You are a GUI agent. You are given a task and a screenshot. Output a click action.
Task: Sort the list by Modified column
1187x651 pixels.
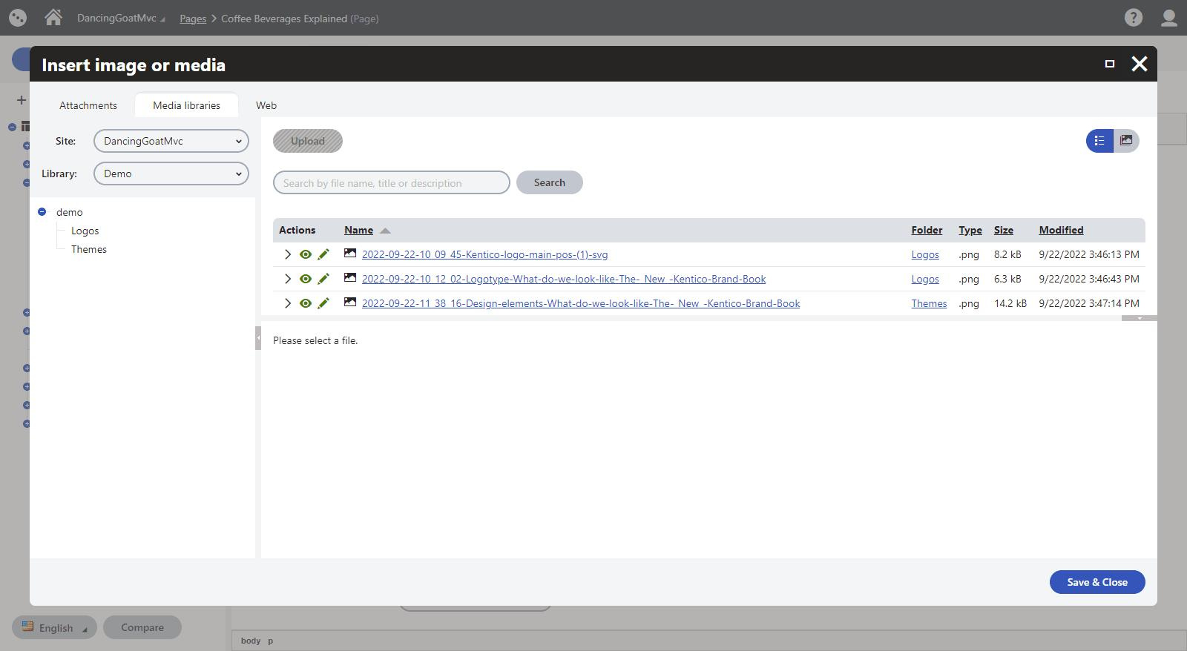click(1061, 230)
